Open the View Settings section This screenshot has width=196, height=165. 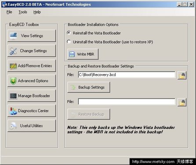point(32,36)
